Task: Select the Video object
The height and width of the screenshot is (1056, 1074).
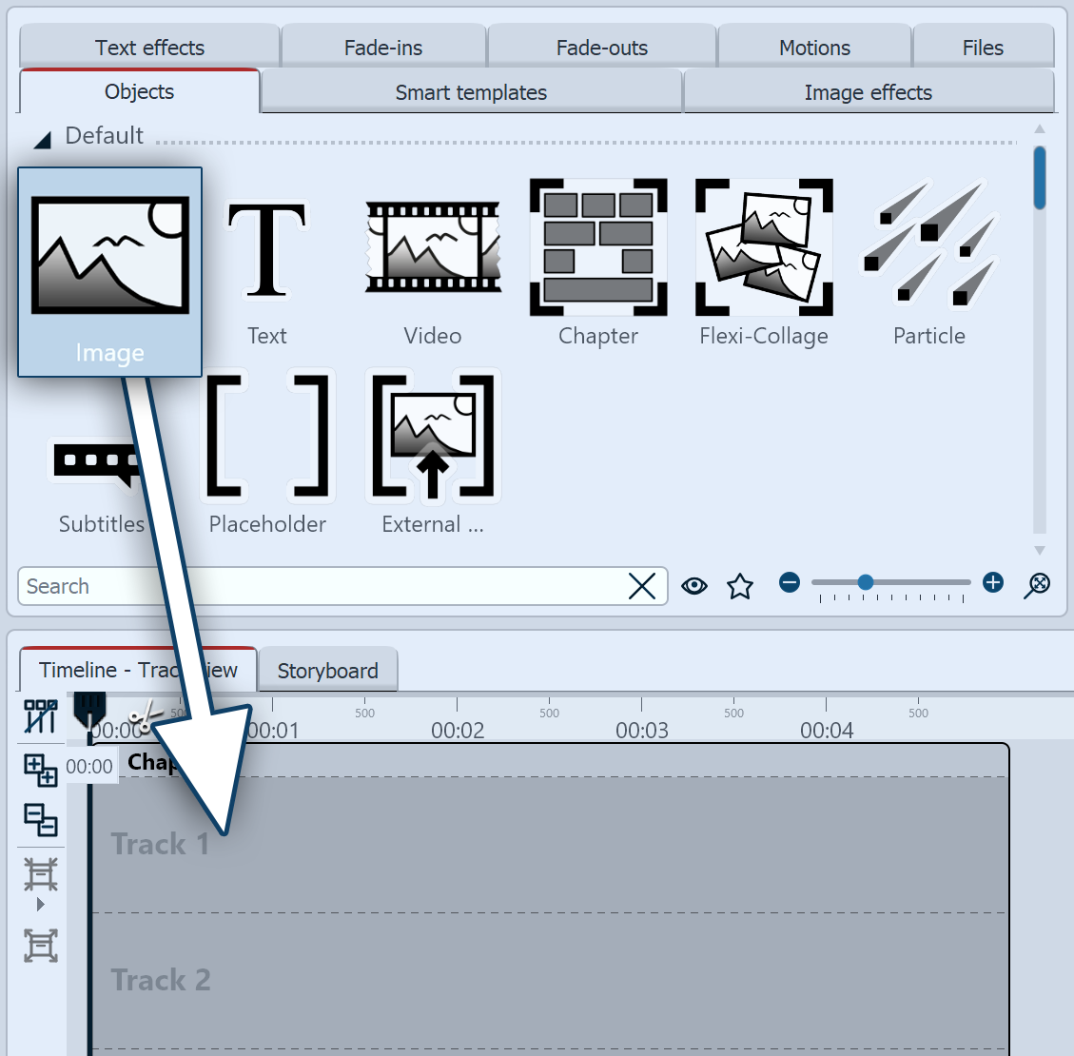Action: [433, 266]
